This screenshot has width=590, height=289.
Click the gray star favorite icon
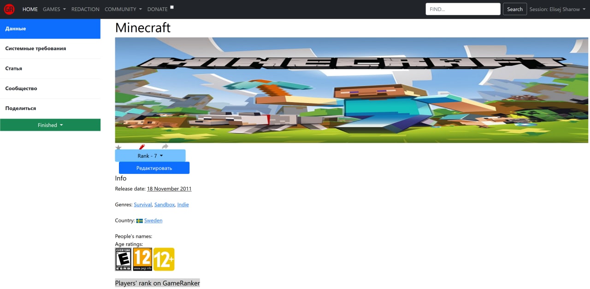coord(118,147)
